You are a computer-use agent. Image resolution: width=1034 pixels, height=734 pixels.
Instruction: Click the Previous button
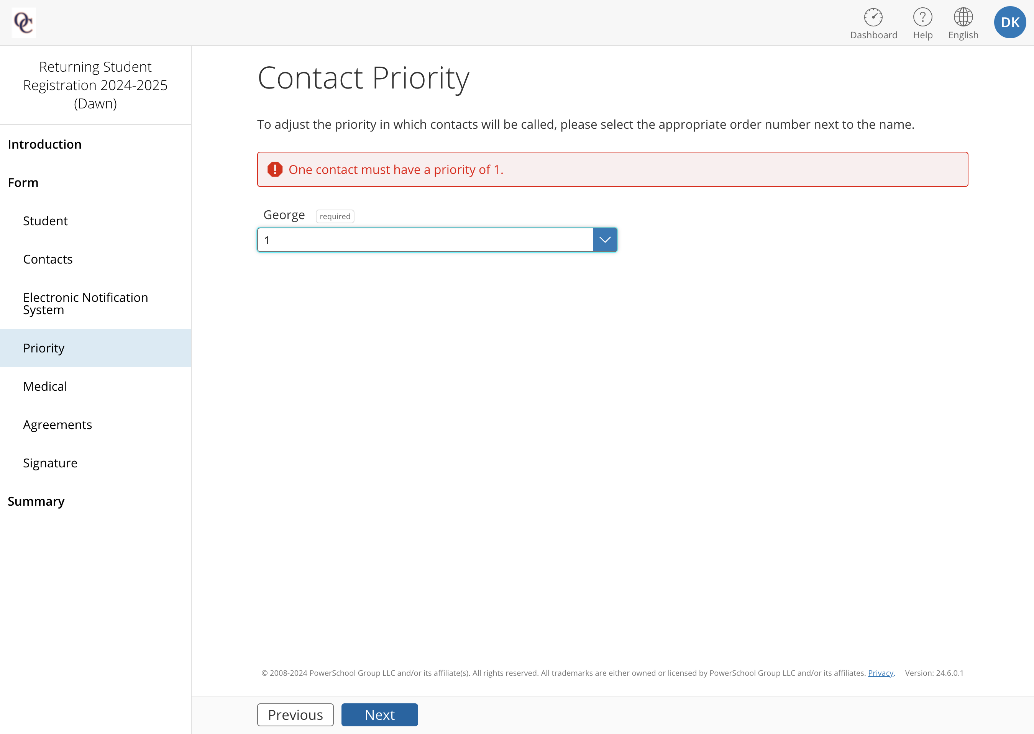pos(295,715)
